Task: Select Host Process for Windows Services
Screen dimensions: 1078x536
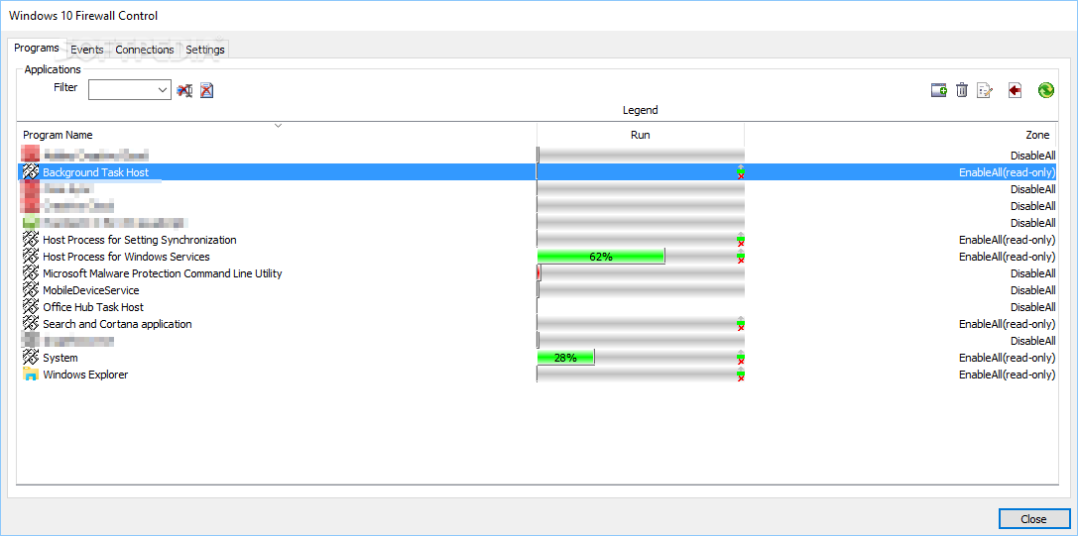Action: 127,257
